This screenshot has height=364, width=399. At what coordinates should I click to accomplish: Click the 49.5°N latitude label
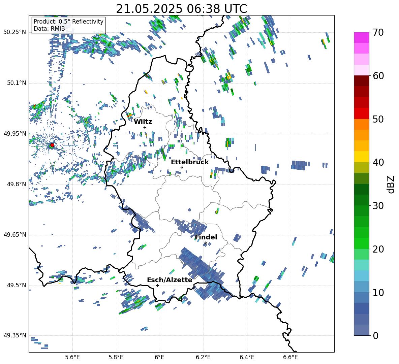[16, 285]
